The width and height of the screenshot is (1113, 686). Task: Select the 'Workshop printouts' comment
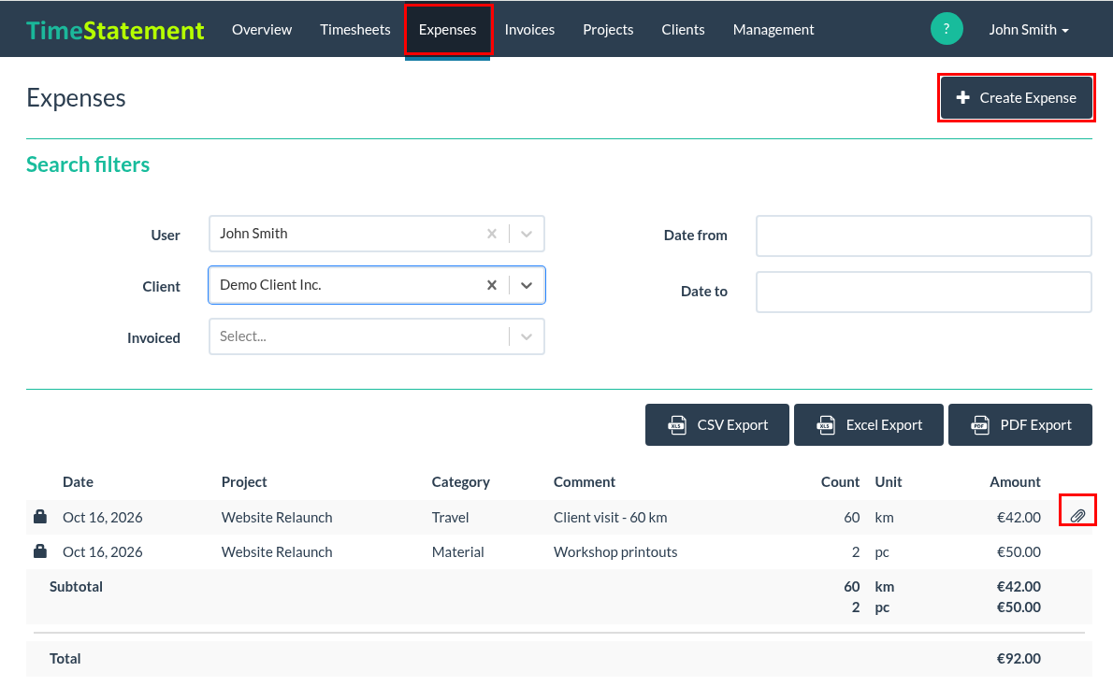pyautogui.click(x=615, y=552)
